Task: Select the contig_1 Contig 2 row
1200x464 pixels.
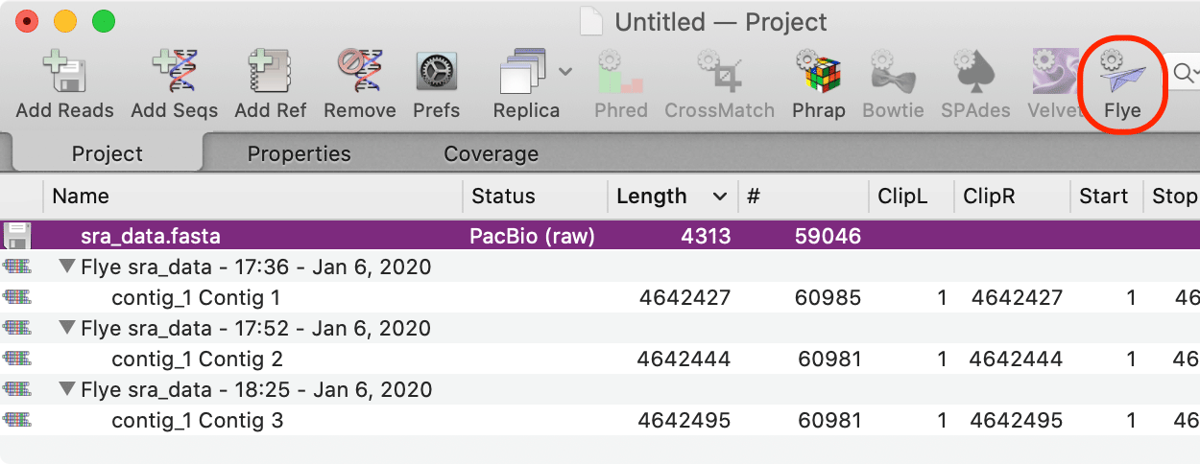Action: coord(600,359)
